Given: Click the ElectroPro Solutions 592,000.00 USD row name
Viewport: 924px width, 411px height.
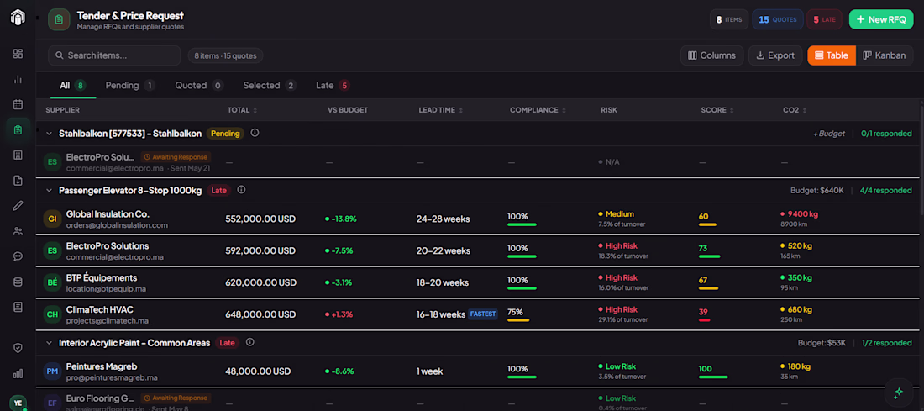Looking at the screenshot, I should click(x=108, y=245).
